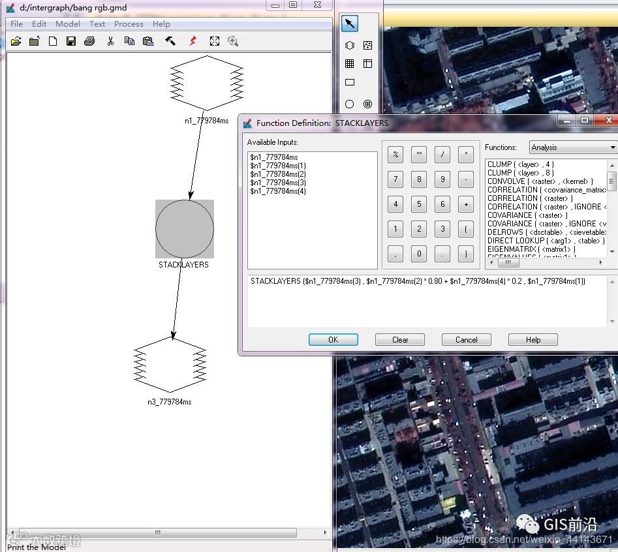
Task: Select $n1_779784ms(4) input
Action: [278, 191]
